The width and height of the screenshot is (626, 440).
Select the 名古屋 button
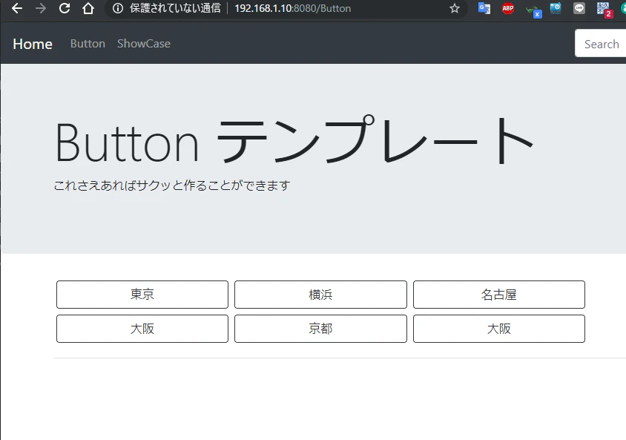(x=499, y=295)
